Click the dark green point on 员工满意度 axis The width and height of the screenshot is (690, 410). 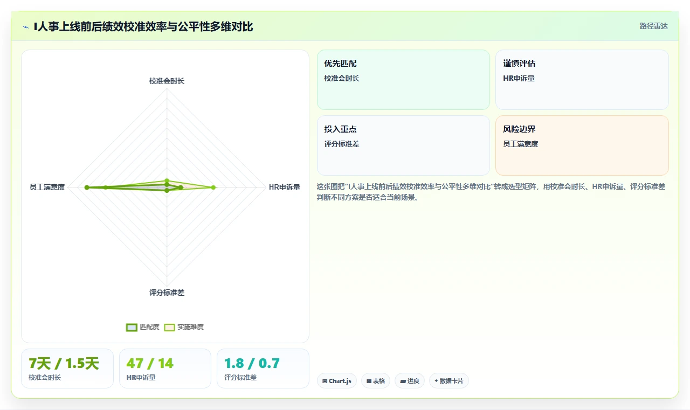tap(87, 187)
